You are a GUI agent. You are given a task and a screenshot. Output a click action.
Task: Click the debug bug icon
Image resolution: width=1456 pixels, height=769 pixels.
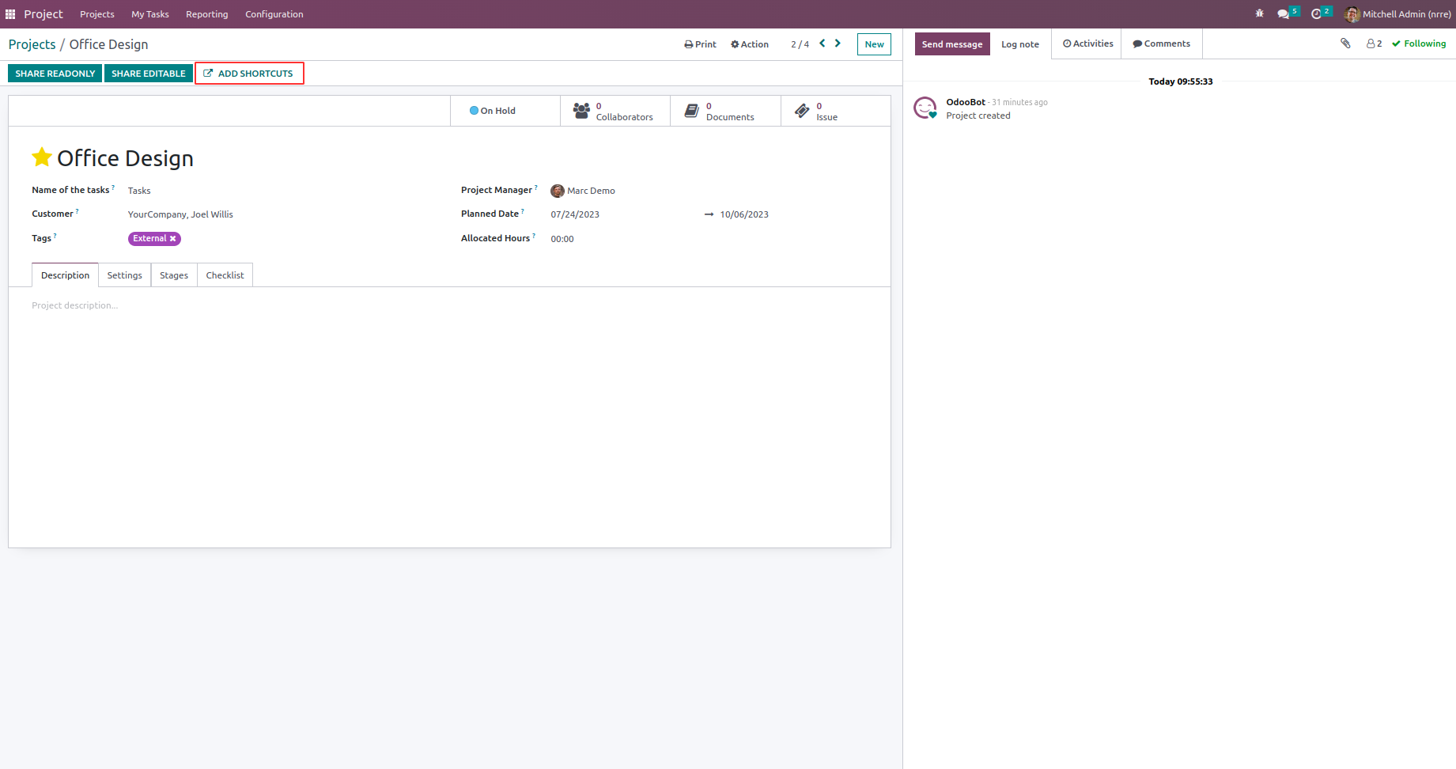(x=1260, y=13)
